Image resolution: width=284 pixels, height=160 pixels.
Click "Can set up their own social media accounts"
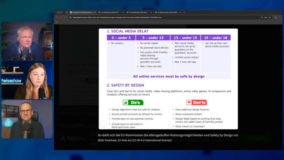217,45
